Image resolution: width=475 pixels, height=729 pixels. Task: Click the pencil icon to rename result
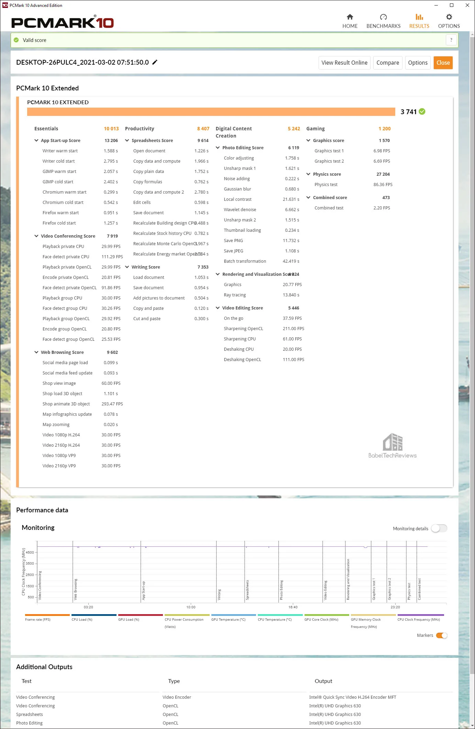pyautogui.click(x=155, y=62)
